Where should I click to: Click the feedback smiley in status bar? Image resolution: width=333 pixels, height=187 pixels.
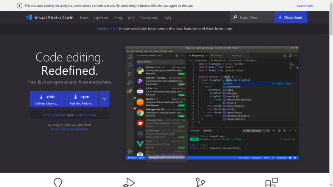coord(290,158)
